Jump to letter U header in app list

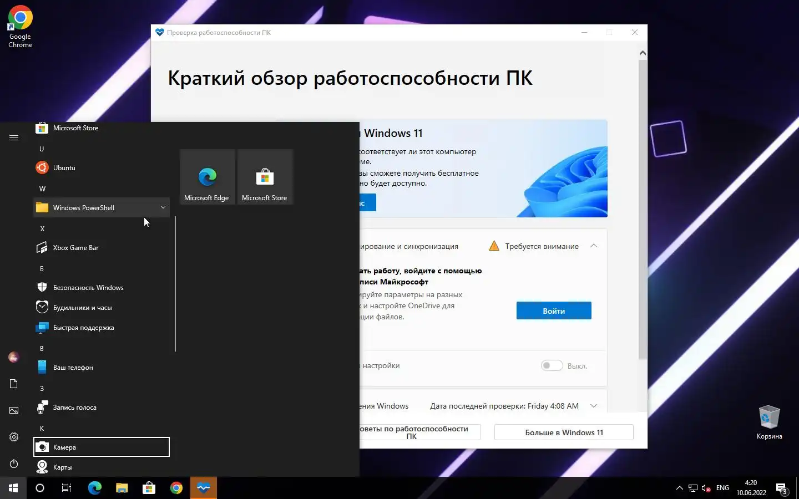42,149
